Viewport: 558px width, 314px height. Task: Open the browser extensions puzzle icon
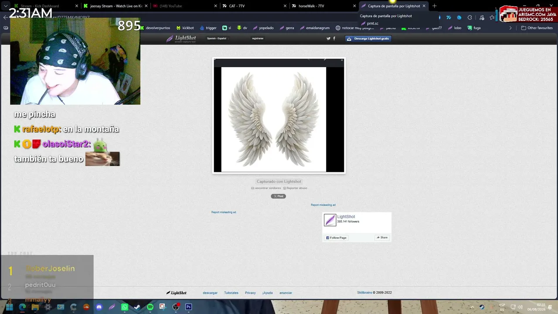(470, 17)
